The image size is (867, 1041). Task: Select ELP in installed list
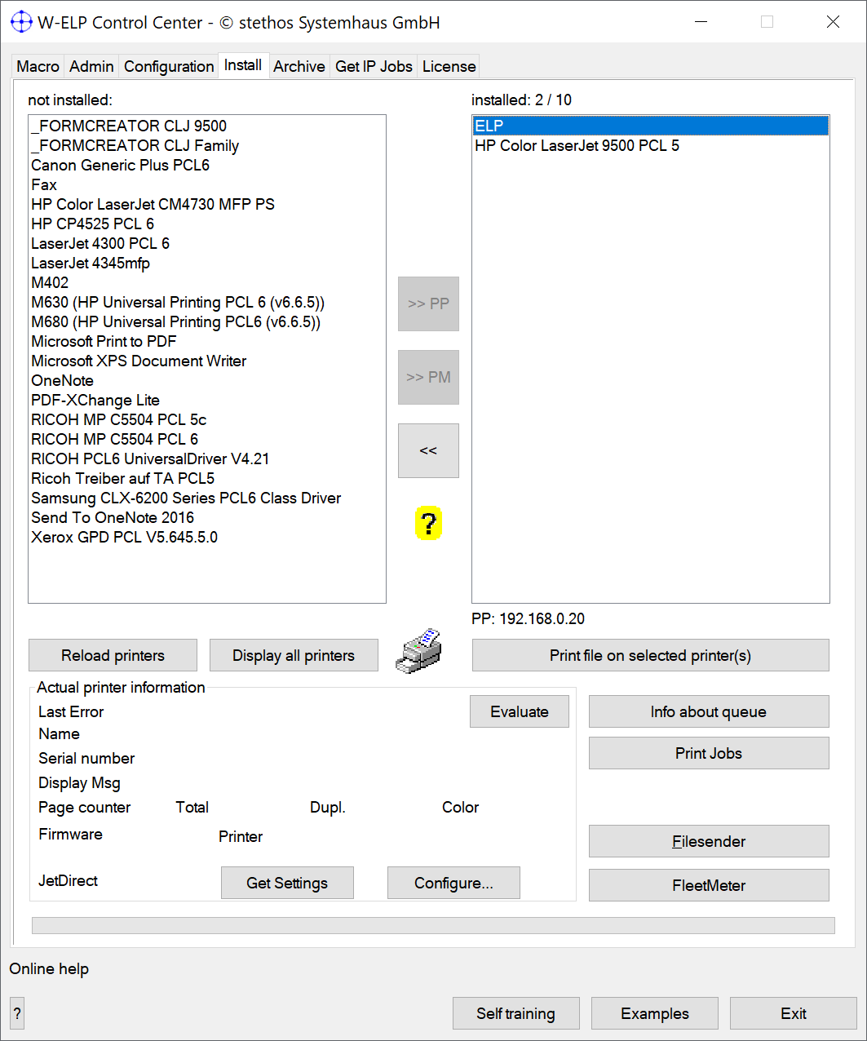[x=651, y=126]
